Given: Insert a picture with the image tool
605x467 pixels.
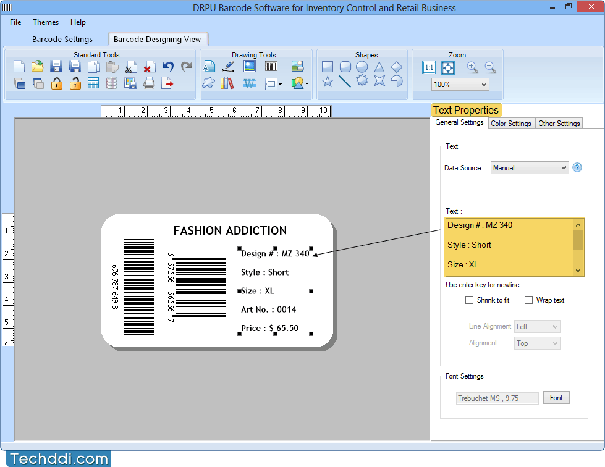Looking at the screenshot, I should (250, 66).
